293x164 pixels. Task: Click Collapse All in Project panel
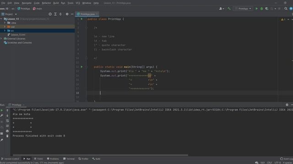[60, 14]
